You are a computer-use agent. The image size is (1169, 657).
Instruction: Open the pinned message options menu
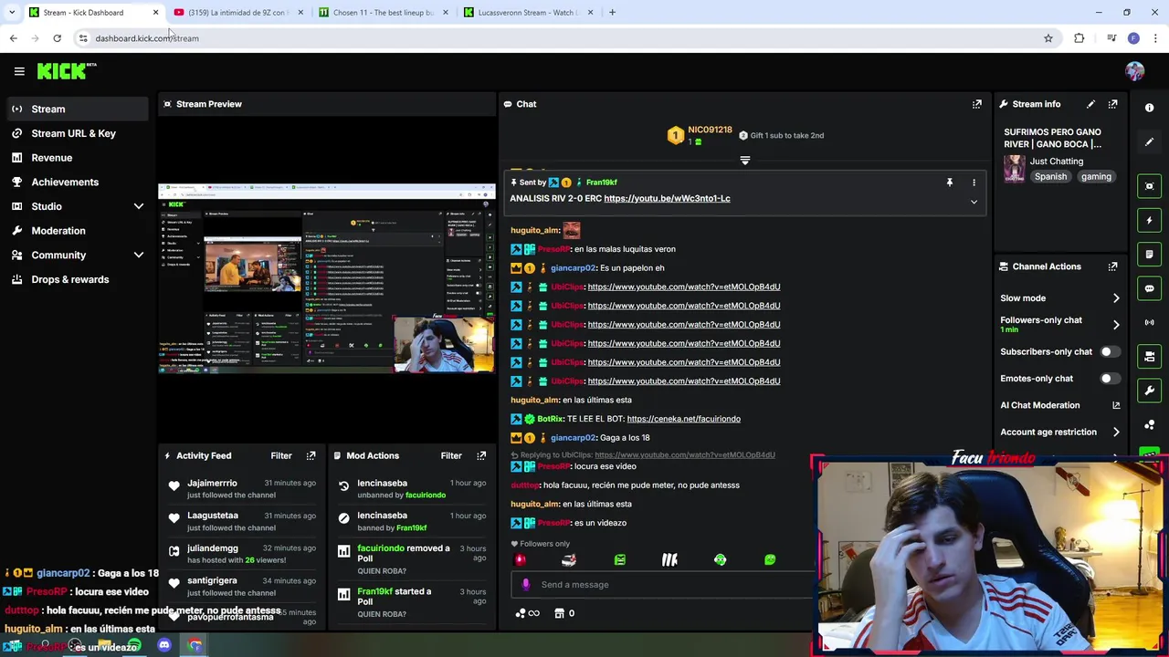(x=974, y=182)
